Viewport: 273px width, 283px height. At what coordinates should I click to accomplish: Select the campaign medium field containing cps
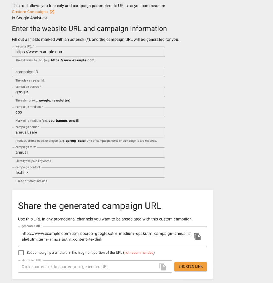click(88, 112)
